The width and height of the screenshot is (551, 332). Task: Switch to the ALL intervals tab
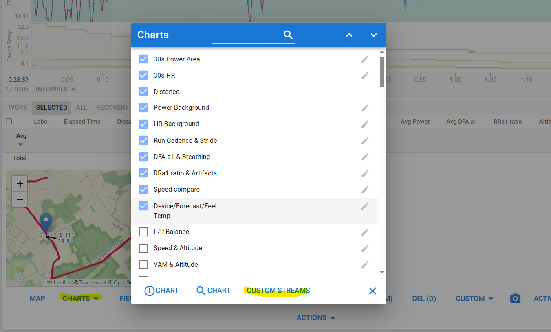coord(82,108)
